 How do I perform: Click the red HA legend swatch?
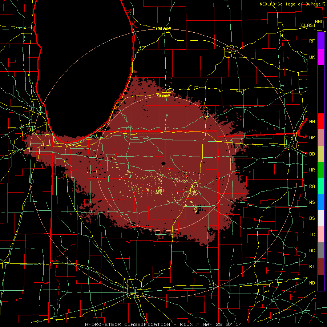[x=321, y=121]
